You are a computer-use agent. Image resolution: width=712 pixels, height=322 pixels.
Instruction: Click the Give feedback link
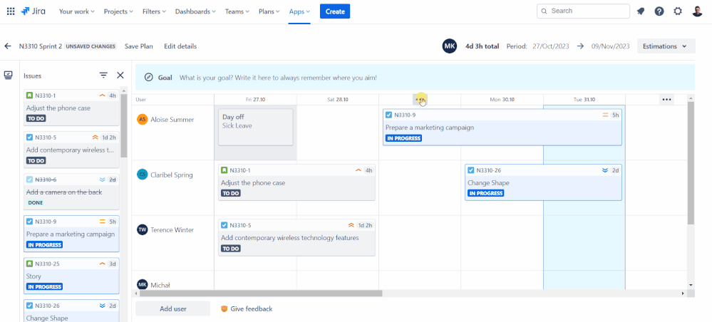pos(252,309)
